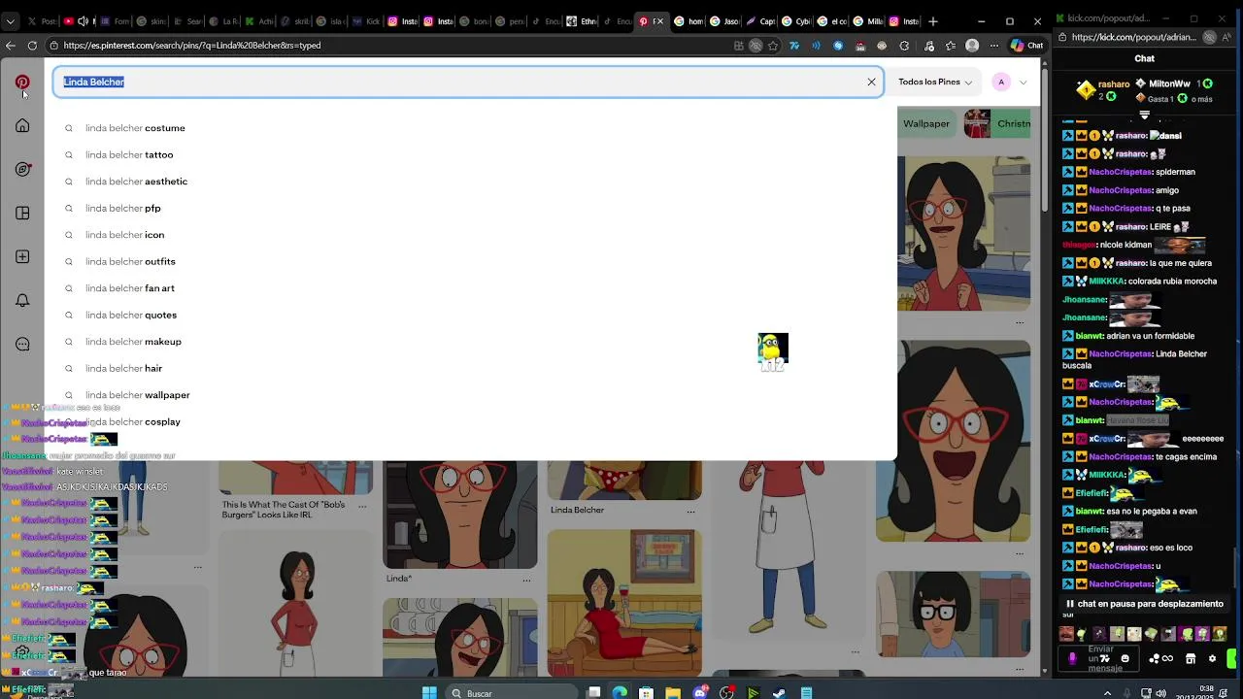Expand the accounts chevron beside the avatar
Viewport: 1243px width, 699px height.
tap(1023, 83)
